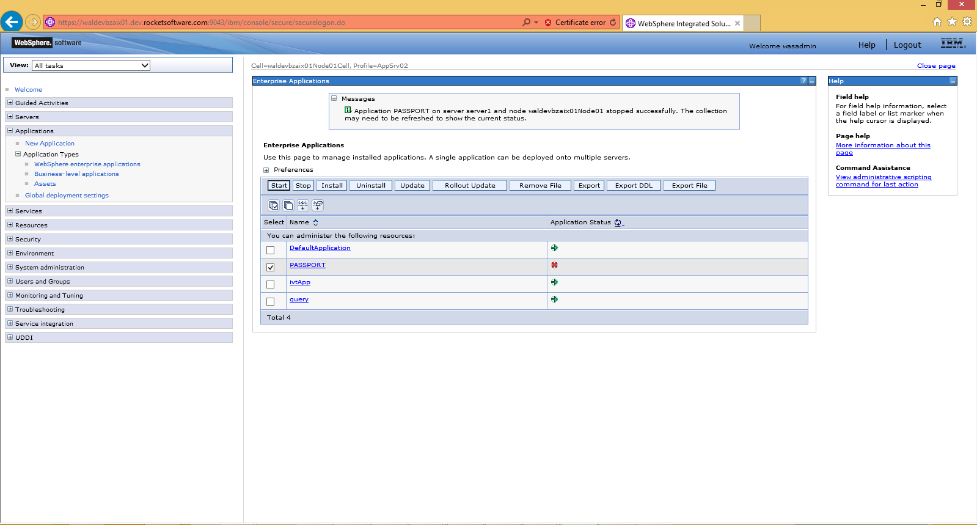Expand the Security navigation section

point(10,239)
